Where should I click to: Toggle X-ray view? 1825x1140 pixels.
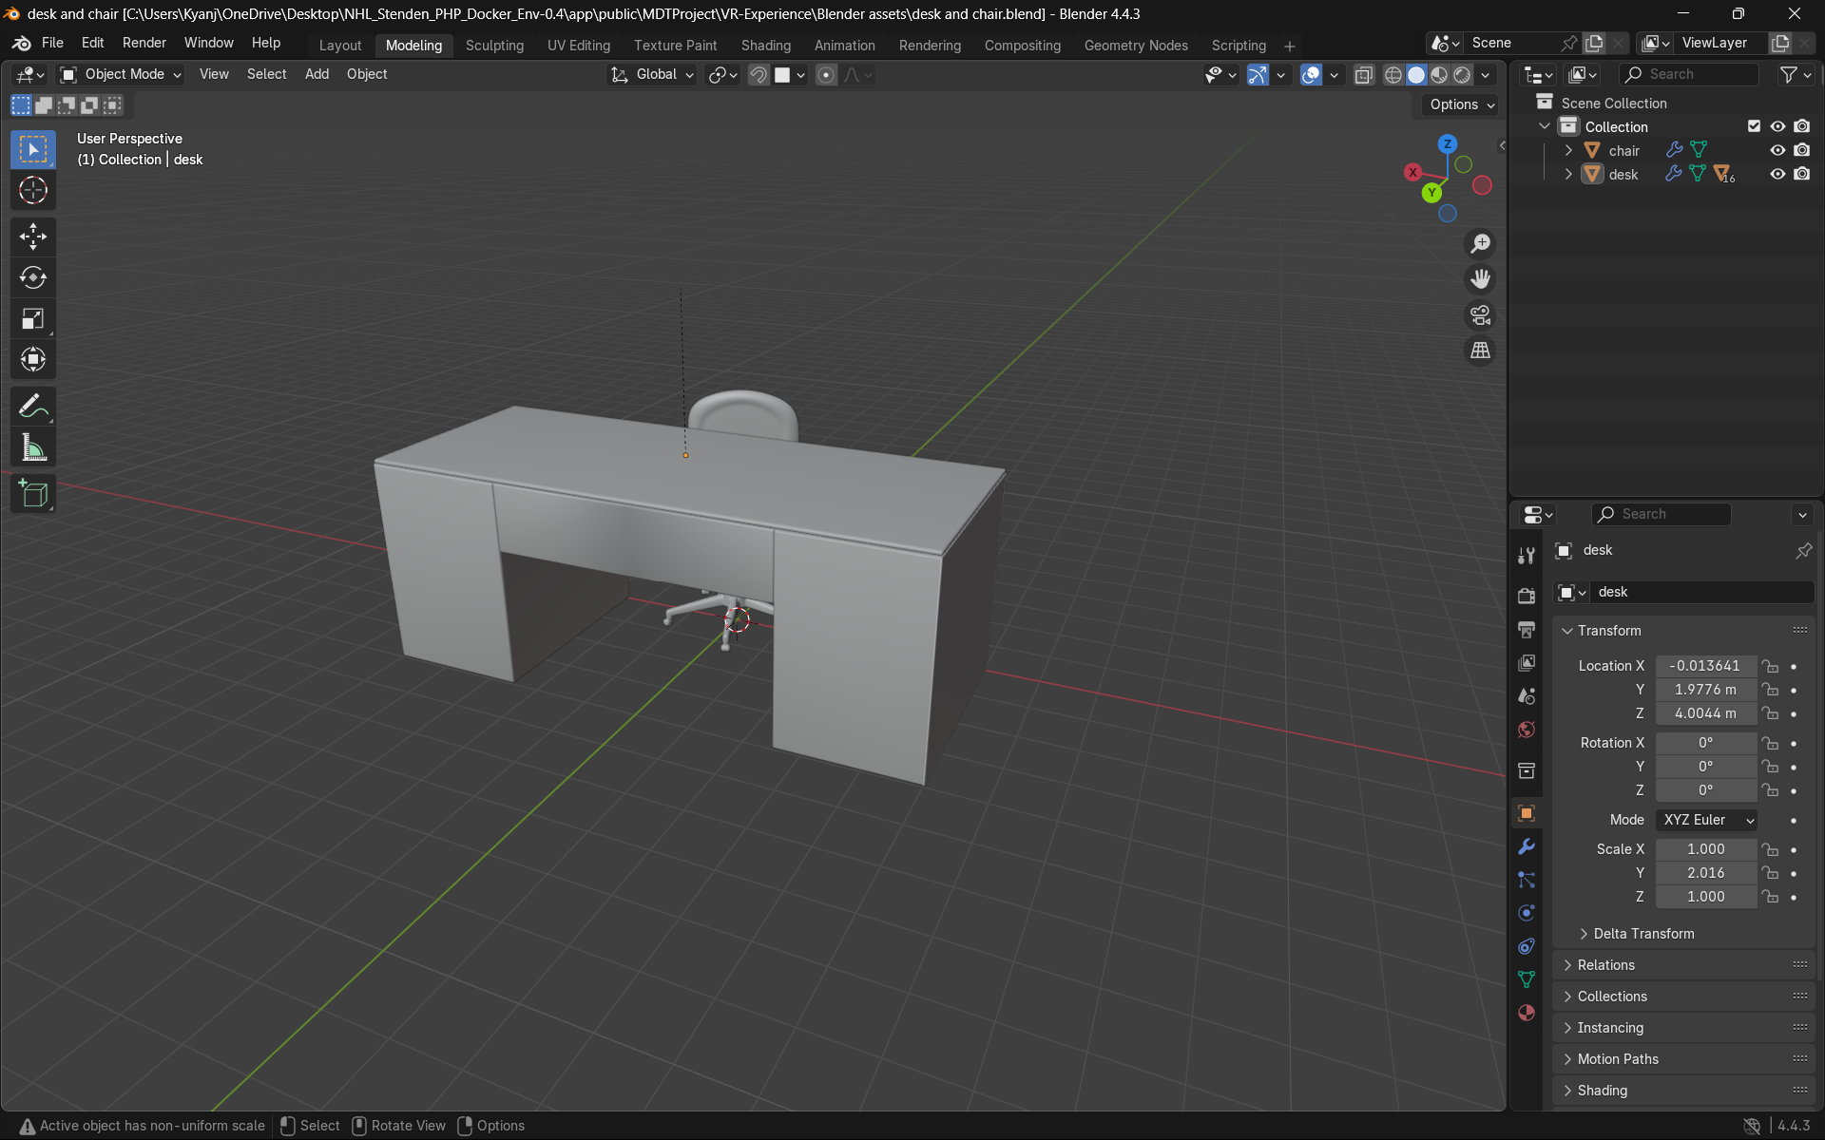point(1363,75)
